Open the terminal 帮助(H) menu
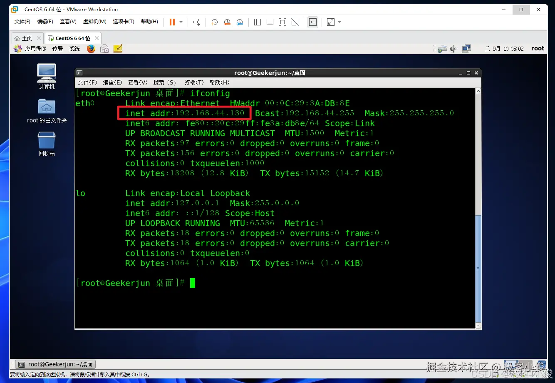This screenshot has width=555, height=383. coord(220,82)
